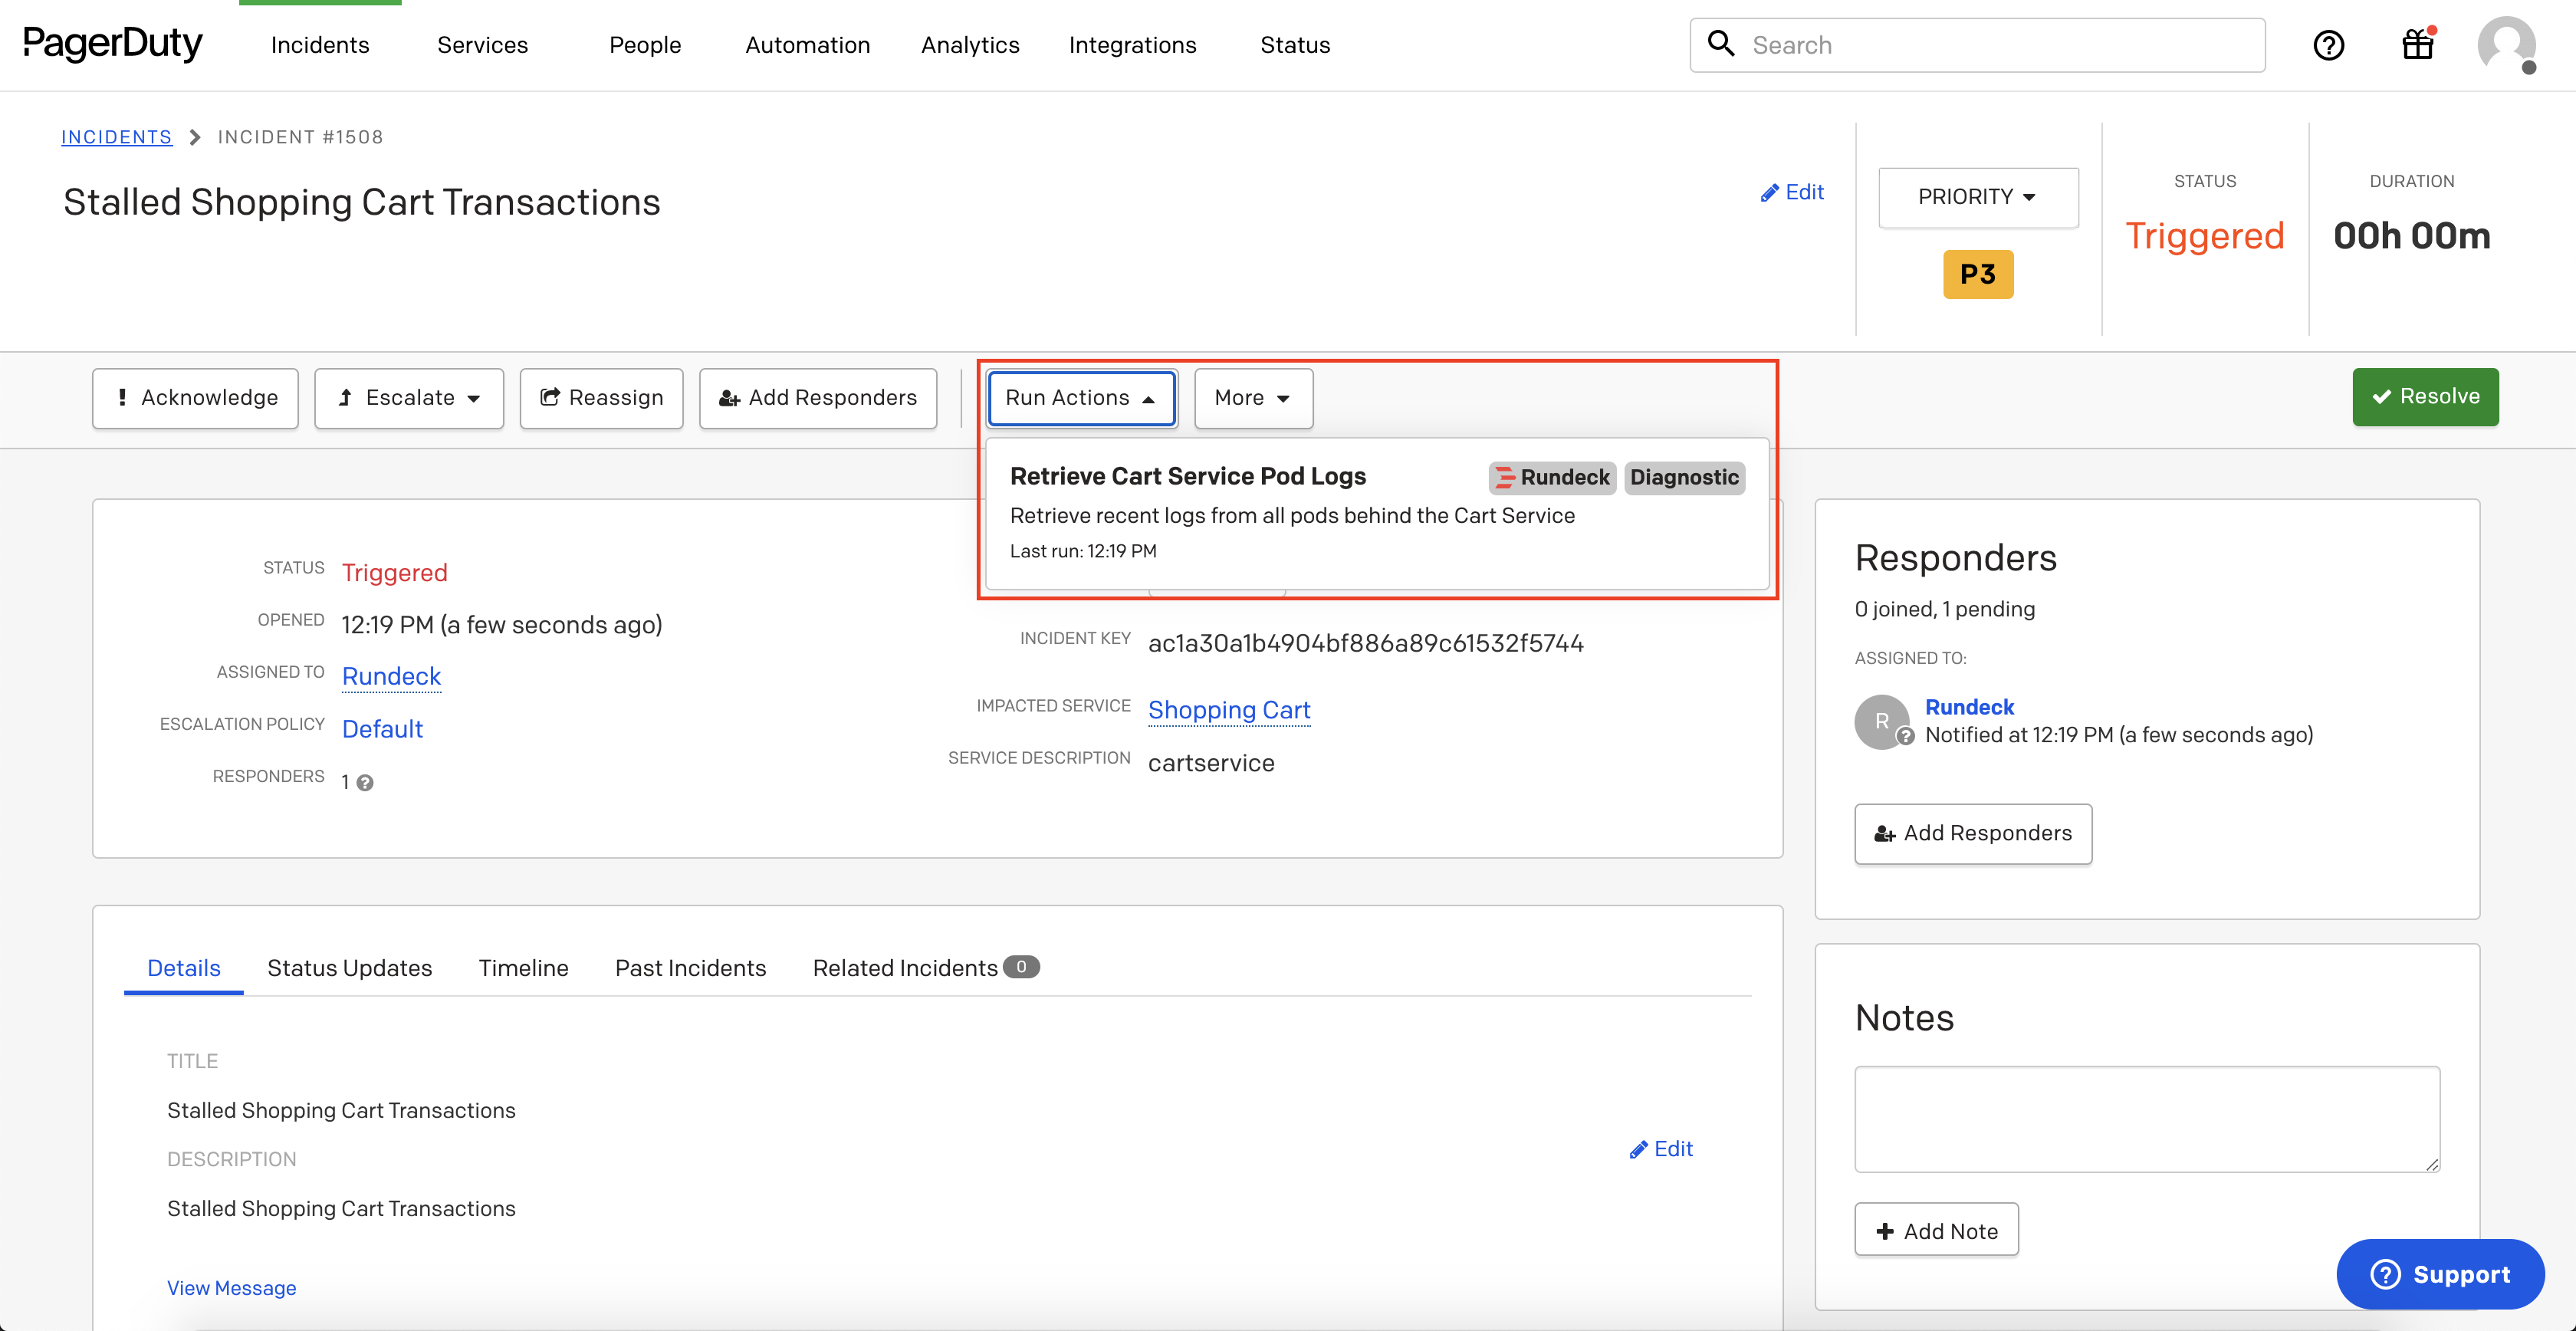Screen dimensions: 2576x1331
Task: Open the People menu
Action: [x=645, y=45]
